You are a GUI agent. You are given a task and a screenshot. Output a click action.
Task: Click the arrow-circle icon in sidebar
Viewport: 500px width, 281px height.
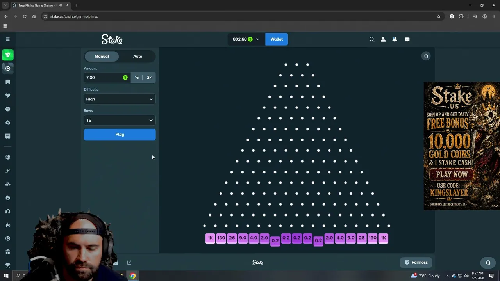coord(8,109)
